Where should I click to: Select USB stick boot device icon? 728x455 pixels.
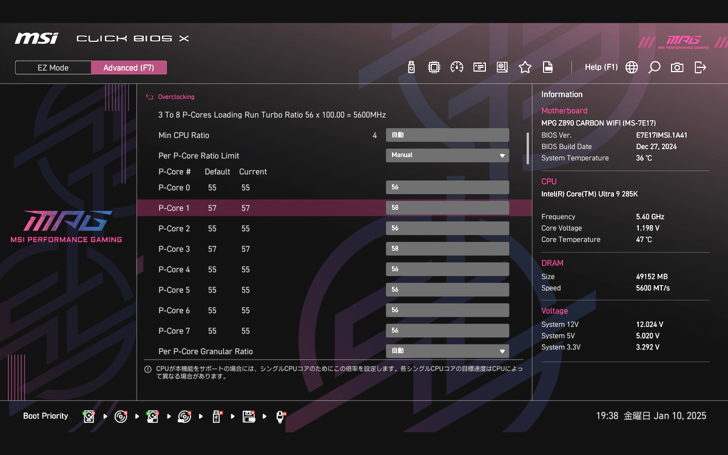click(216, 416)
